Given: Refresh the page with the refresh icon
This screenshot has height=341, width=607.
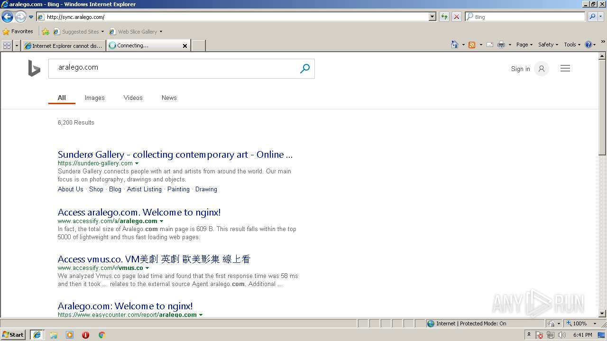Looking at the screenshot, I should [x=444, y=17].
